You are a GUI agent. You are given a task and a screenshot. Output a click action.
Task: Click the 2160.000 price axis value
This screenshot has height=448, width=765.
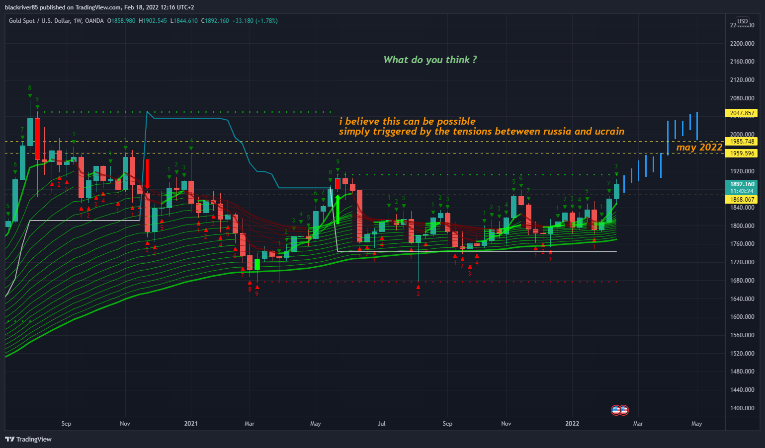click(x=742, y=62)
